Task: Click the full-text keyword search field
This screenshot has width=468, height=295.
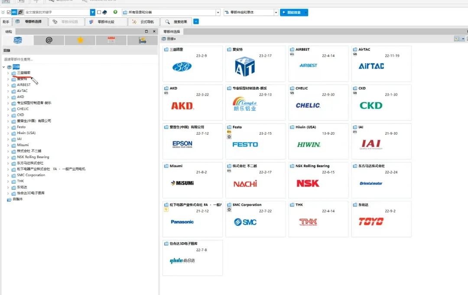Action: [x=57, y=12]
